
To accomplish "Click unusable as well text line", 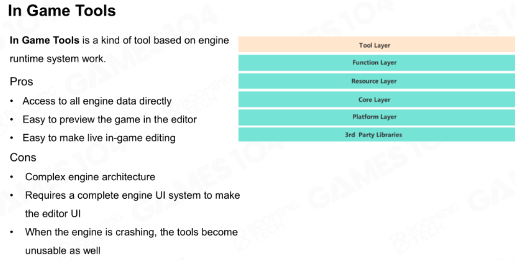I will click(63, 251).
